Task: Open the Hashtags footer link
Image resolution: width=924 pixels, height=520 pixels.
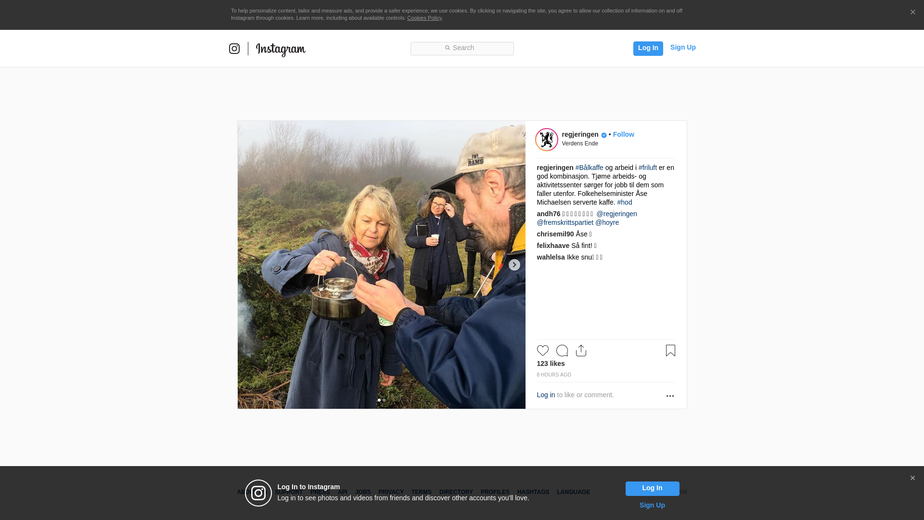Action: 533,492
